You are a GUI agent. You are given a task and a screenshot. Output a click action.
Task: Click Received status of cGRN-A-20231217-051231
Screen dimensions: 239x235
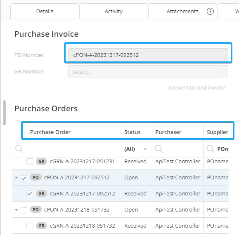pos(135,162)
